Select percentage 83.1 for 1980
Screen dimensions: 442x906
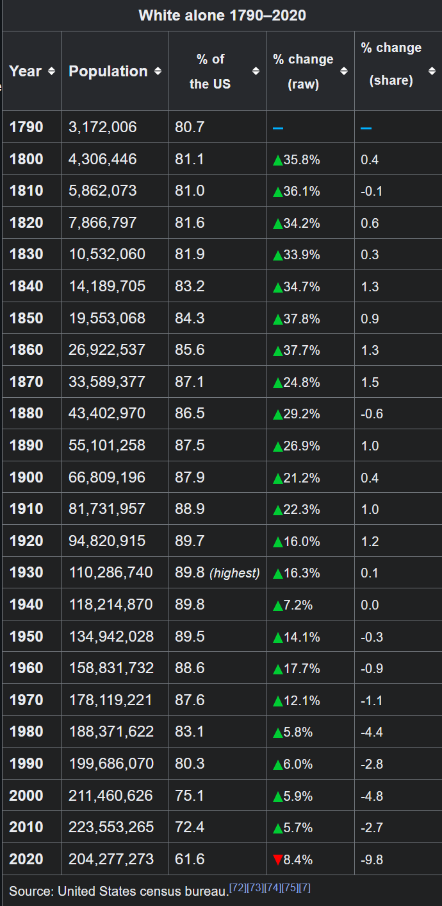(190, 731)
